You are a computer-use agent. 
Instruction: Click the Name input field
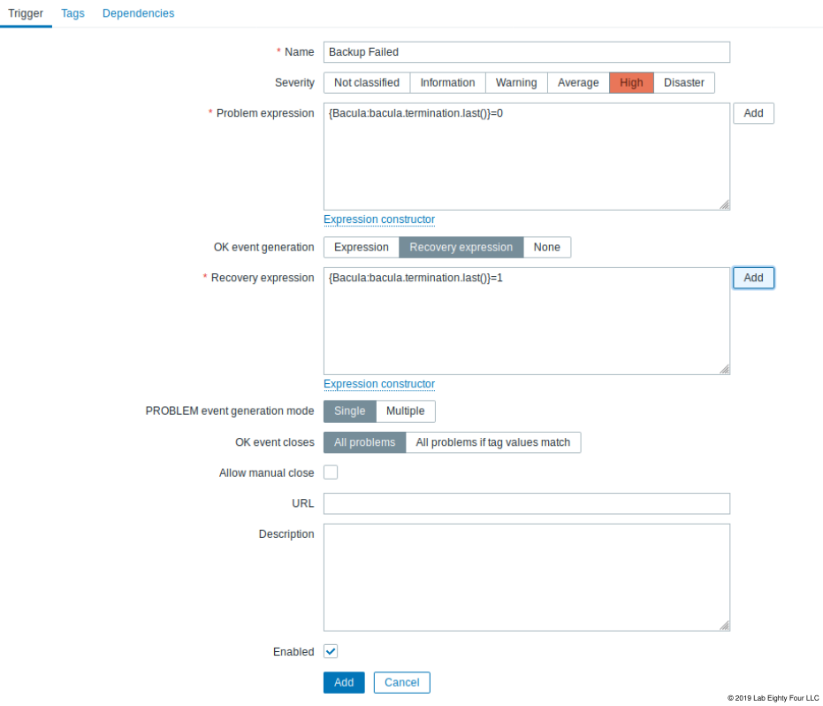coord(527,52)
